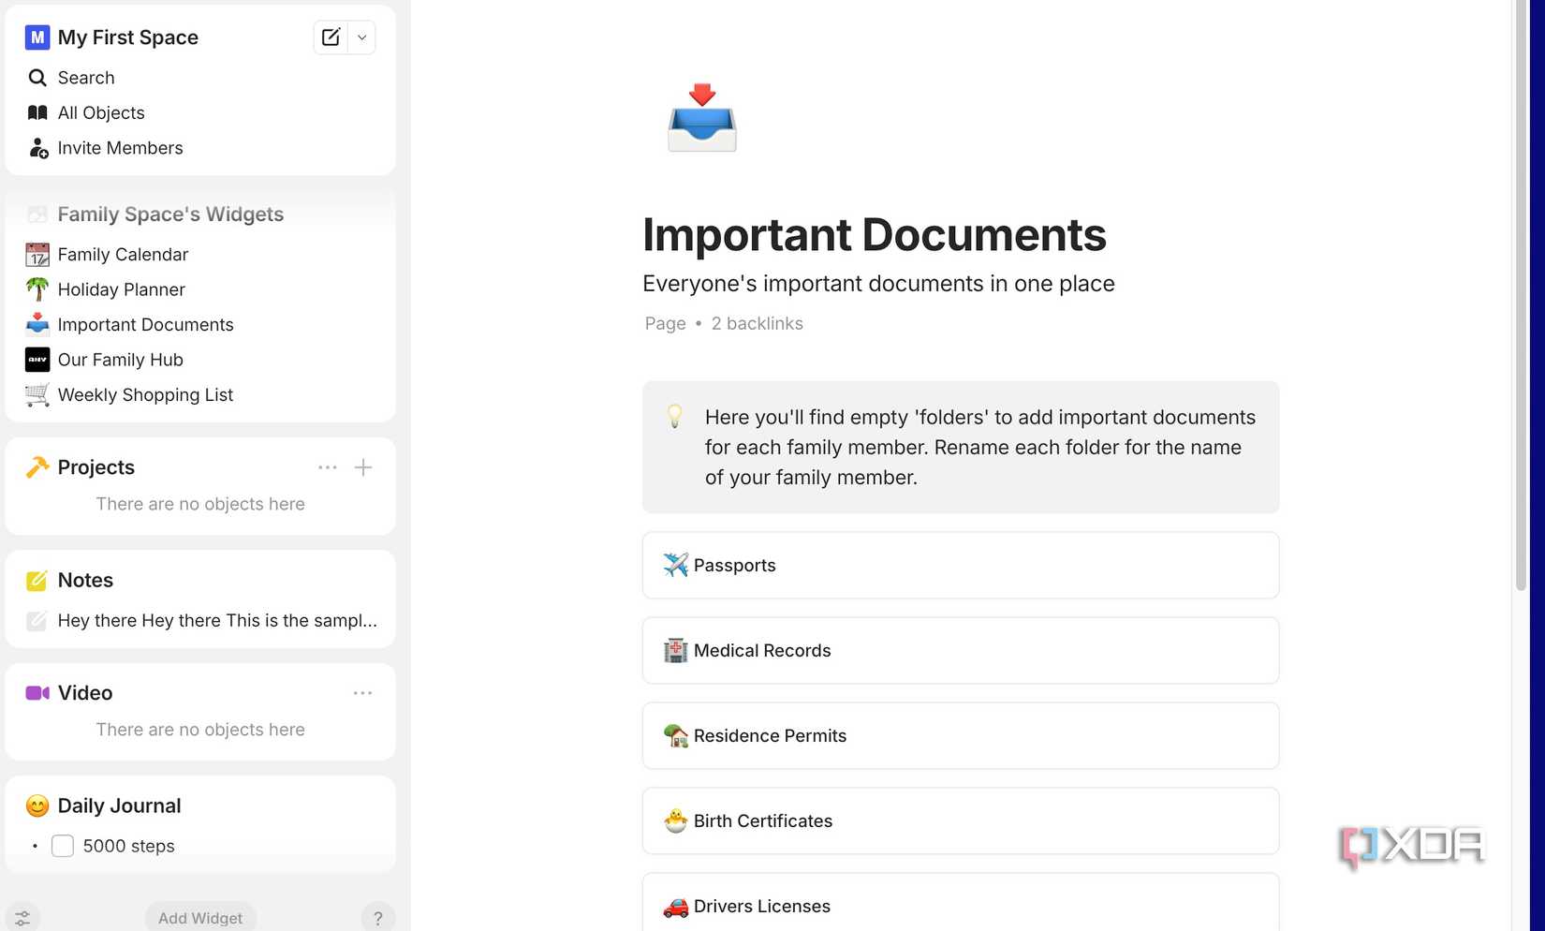Open help via the question mark icon
The image size is (1545, 931).
point(378,917)
